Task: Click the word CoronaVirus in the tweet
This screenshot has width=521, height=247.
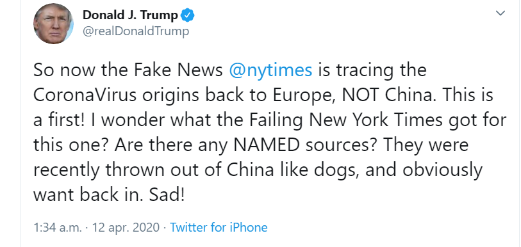Action: pos(85,95)
